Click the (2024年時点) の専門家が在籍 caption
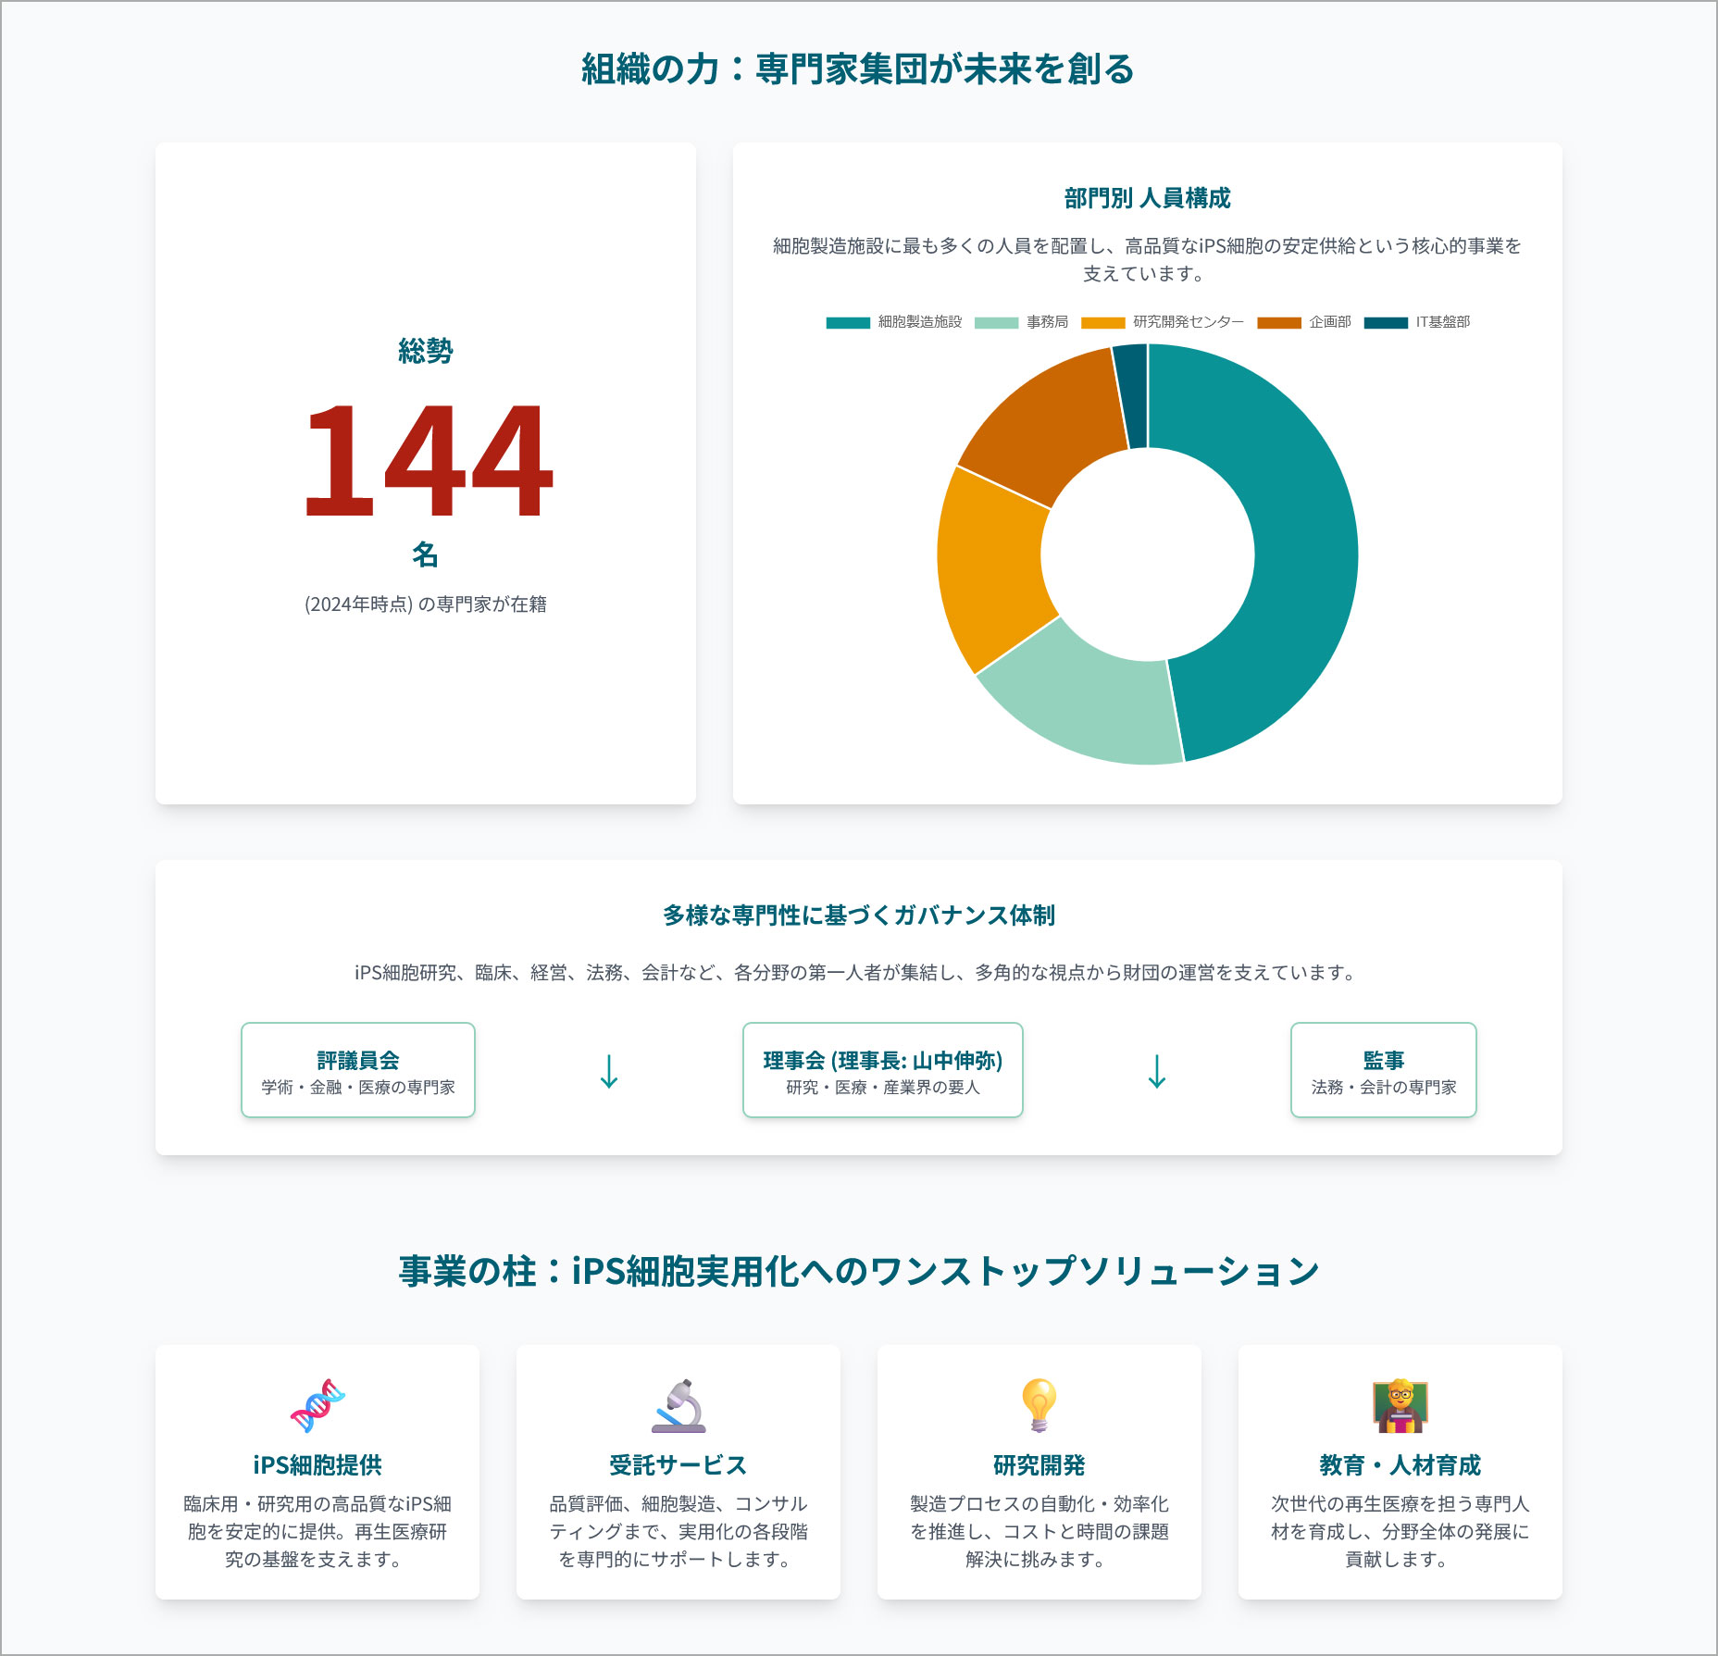1718x1656 pixels. pos(426,604)
